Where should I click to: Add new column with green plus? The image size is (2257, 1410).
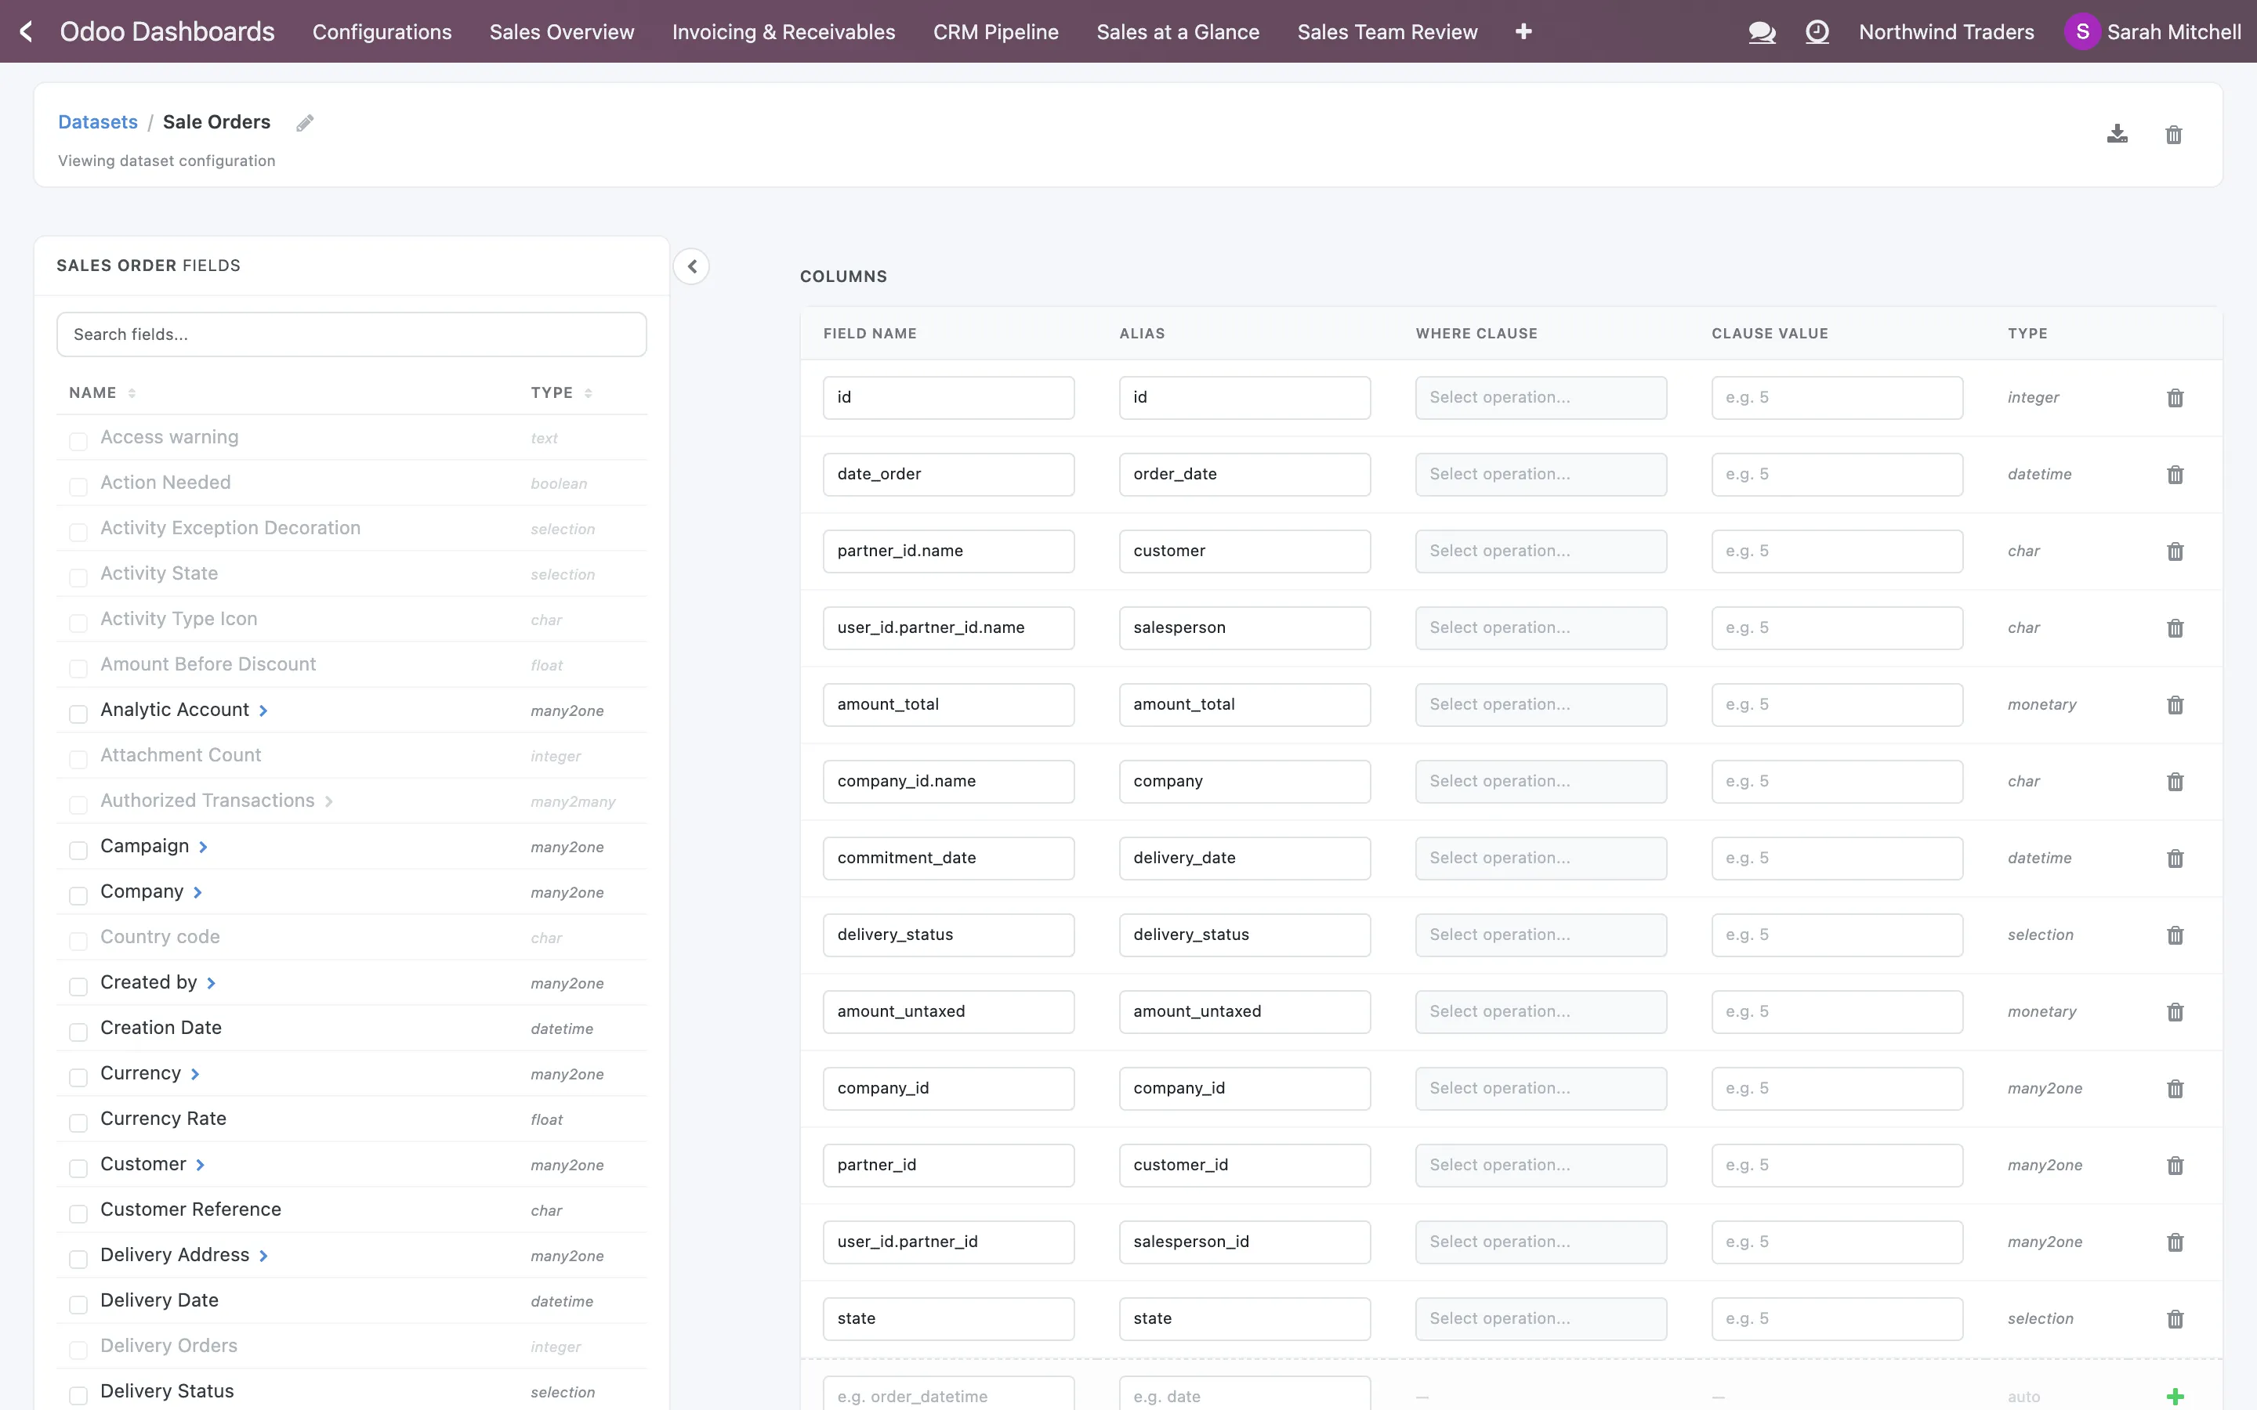(x=2175, y=1396)
